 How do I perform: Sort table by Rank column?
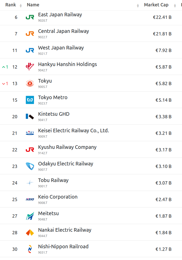[x=11, y=5]
